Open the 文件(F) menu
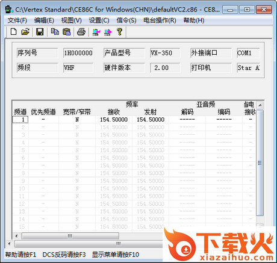Viewport: 277px width, 263px height. point(17,20)
